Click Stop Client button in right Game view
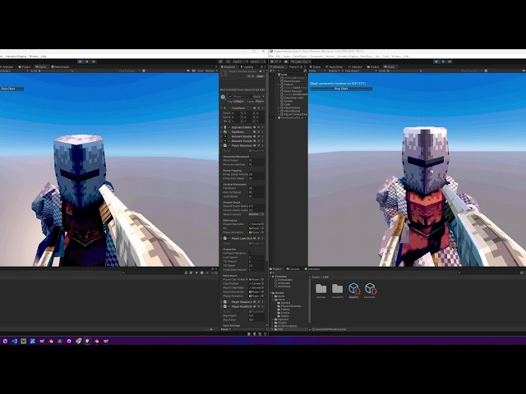526x394 pixels. [341, 89]
